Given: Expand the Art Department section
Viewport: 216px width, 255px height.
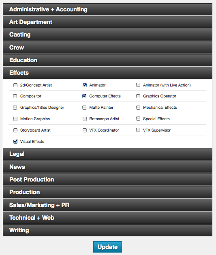Looking at the screenshot, I should [107, 22].
